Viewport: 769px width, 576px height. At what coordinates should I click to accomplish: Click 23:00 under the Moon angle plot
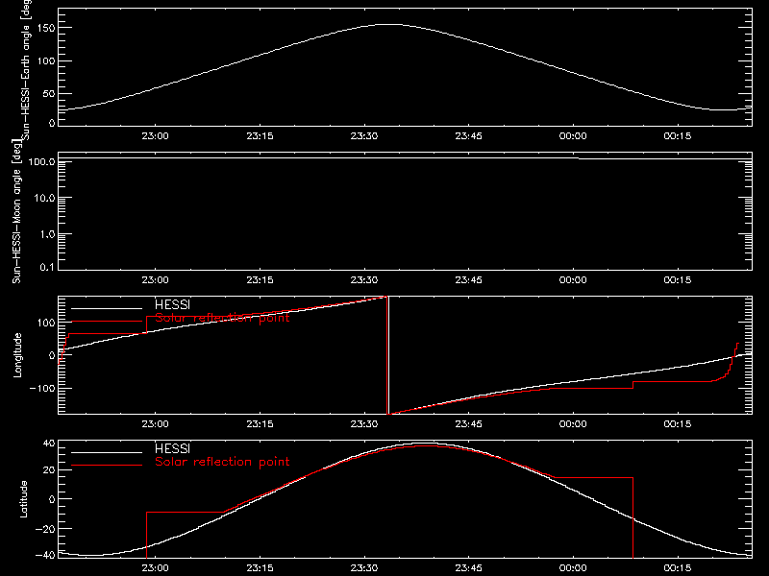(155, 279)
